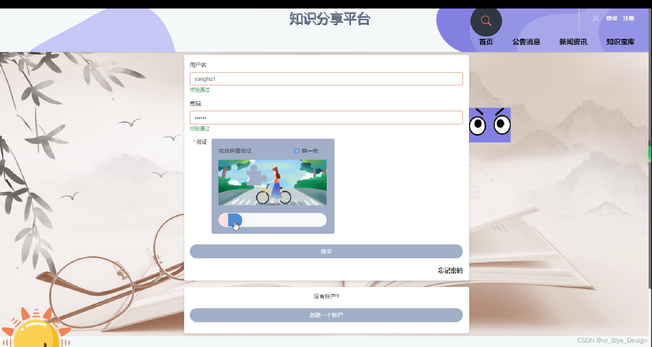Focus the 密码 input field
Screen dimensions: 652x347
326,118
